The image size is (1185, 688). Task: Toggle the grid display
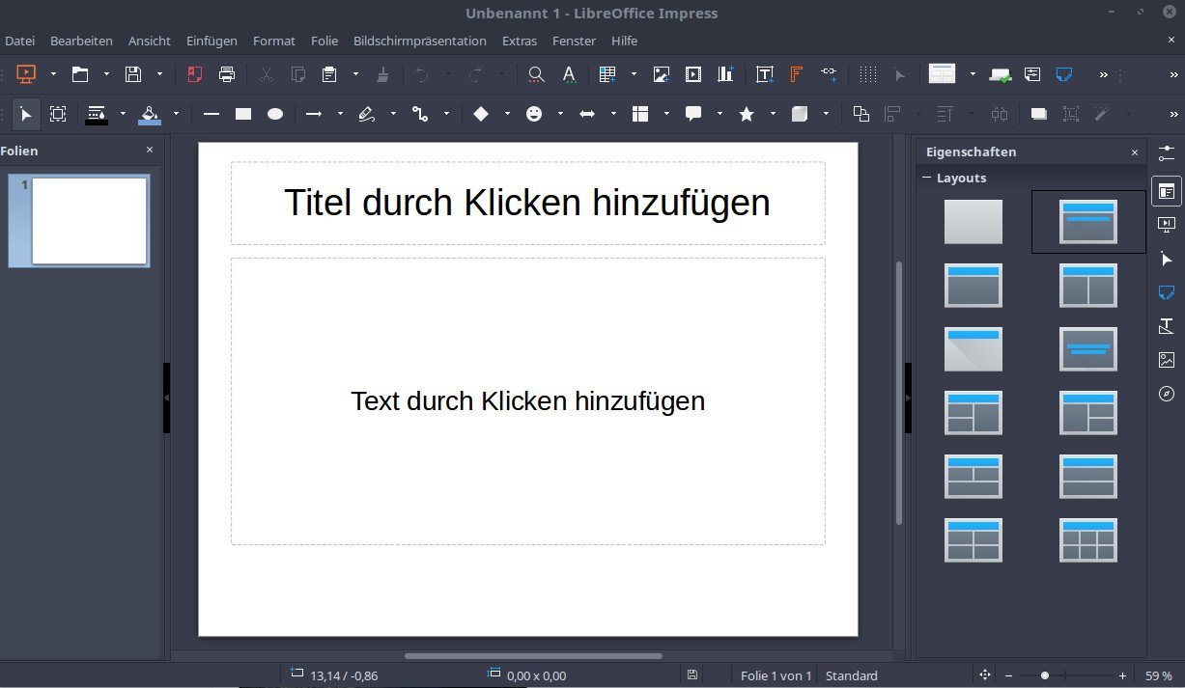(x=867, y=74)
